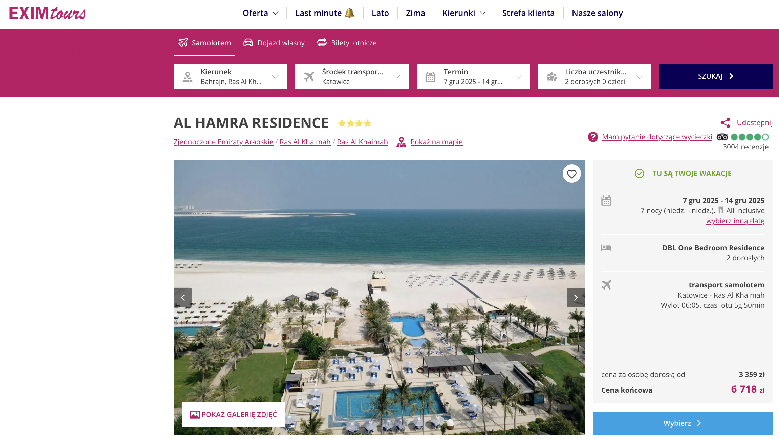
Task: Show next gallery photo with right arrow
Action: click(576, 298)
